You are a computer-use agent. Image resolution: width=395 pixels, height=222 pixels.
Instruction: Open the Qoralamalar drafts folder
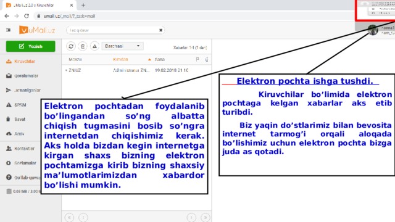[26, 76]
